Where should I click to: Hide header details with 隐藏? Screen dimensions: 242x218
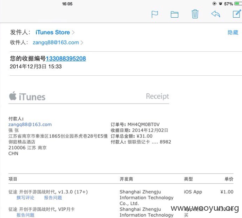pos(233,33)
